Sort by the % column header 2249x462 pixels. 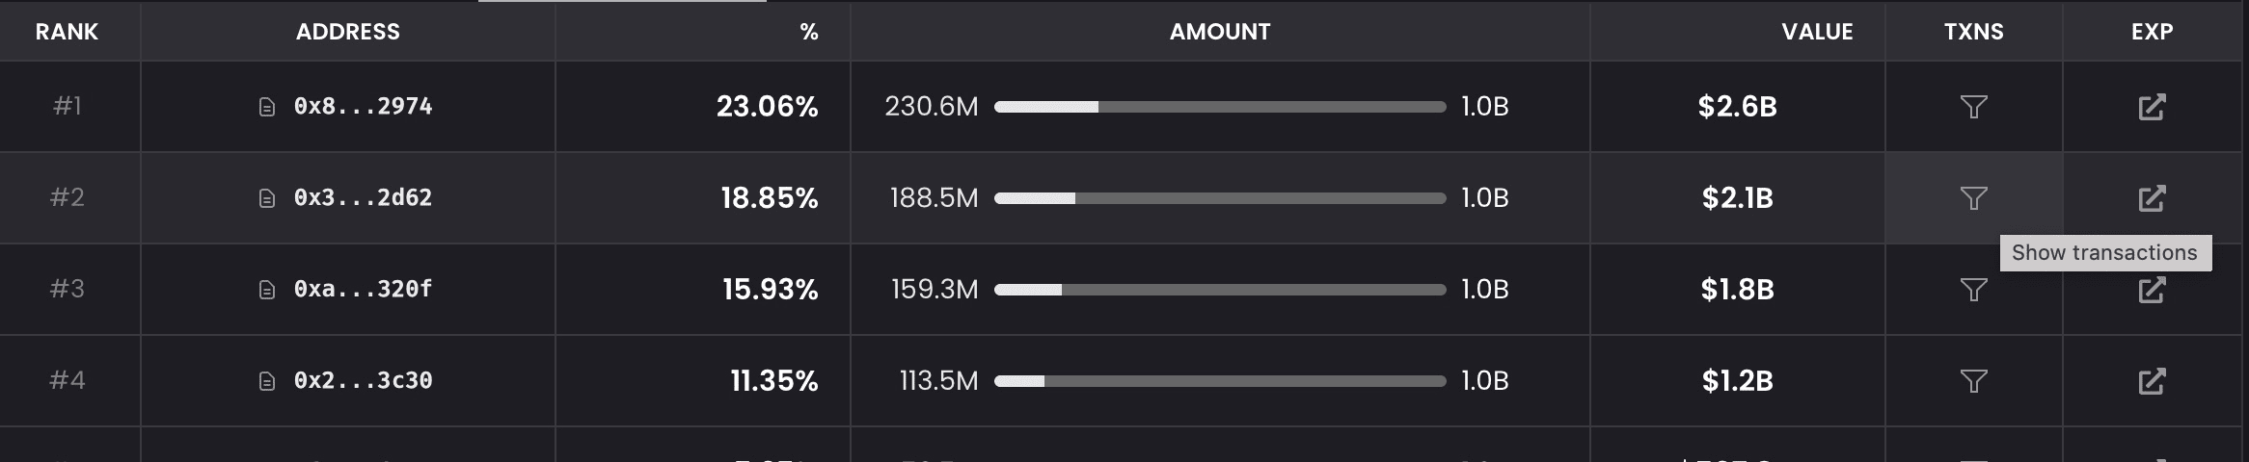click(x=809, y=32)
